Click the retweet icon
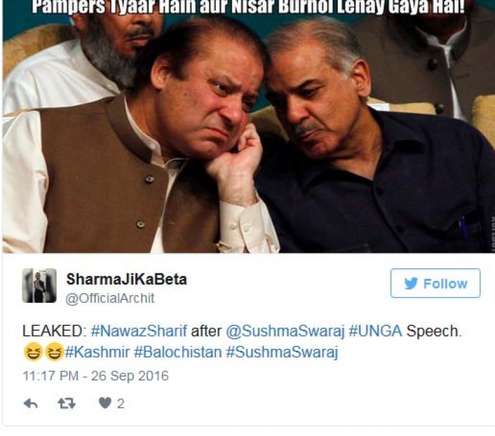 coord(67,403)
